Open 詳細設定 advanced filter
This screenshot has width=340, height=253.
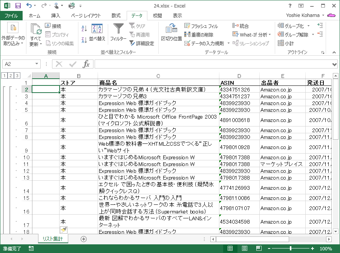point(142,43)
